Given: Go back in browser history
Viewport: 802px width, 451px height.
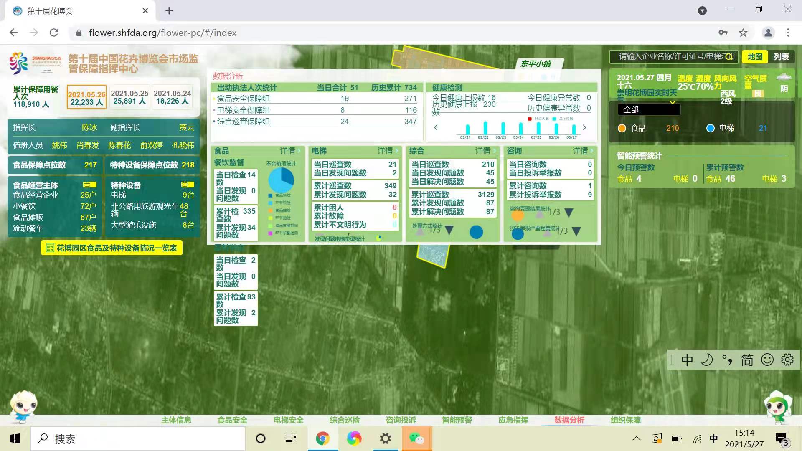Looking at the screenshot, I should tap(14, 33).
